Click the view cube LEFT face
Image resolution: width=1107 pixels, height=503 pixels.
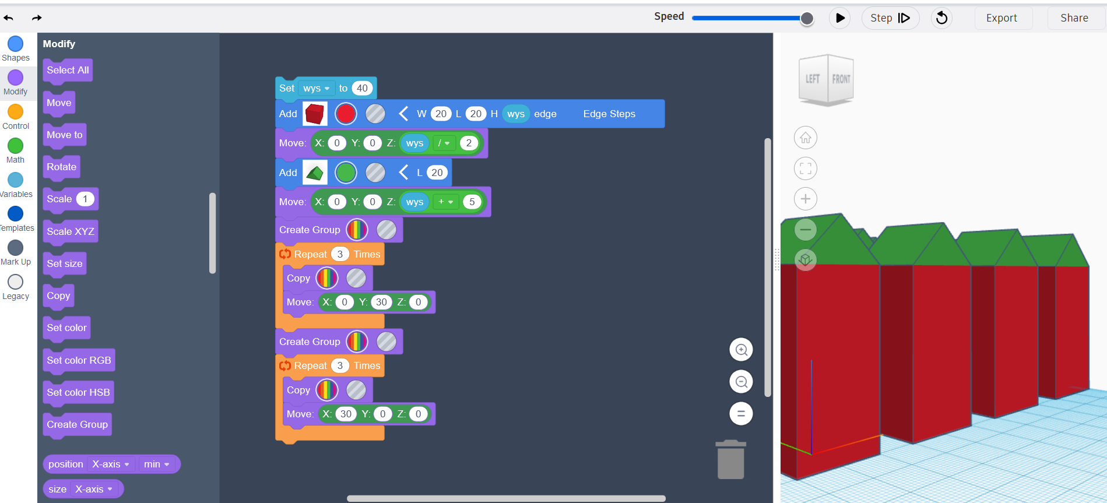click(813, 79)
